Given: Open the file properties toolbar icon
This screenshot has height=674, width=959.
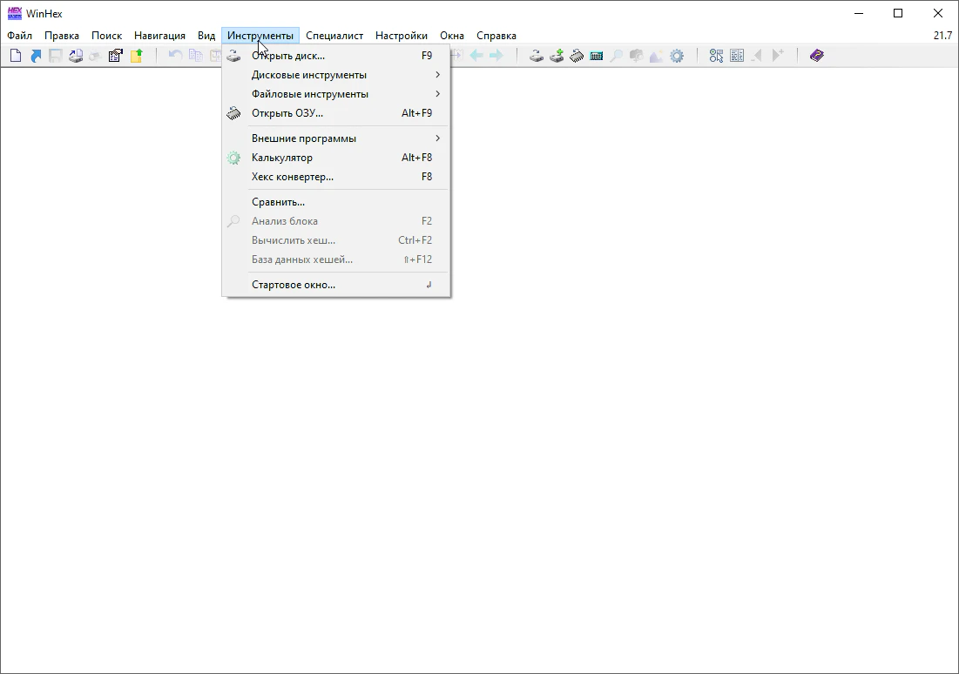Looking at the screenshot, I should (x=116, y=56).
